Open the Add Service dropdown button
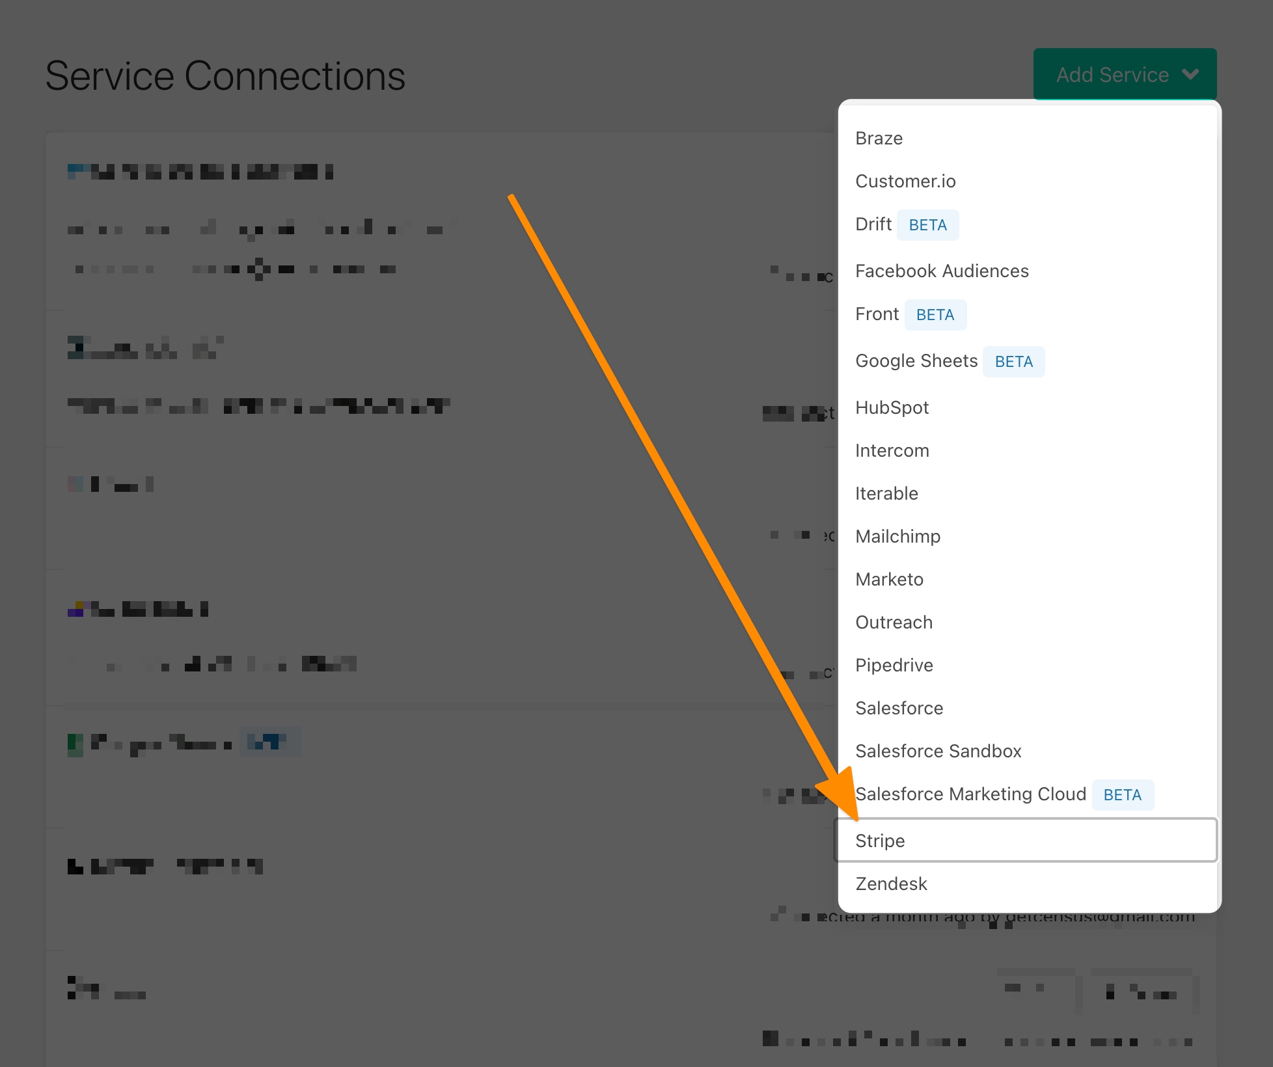1273x1067 pixels. coord(1125,74)
